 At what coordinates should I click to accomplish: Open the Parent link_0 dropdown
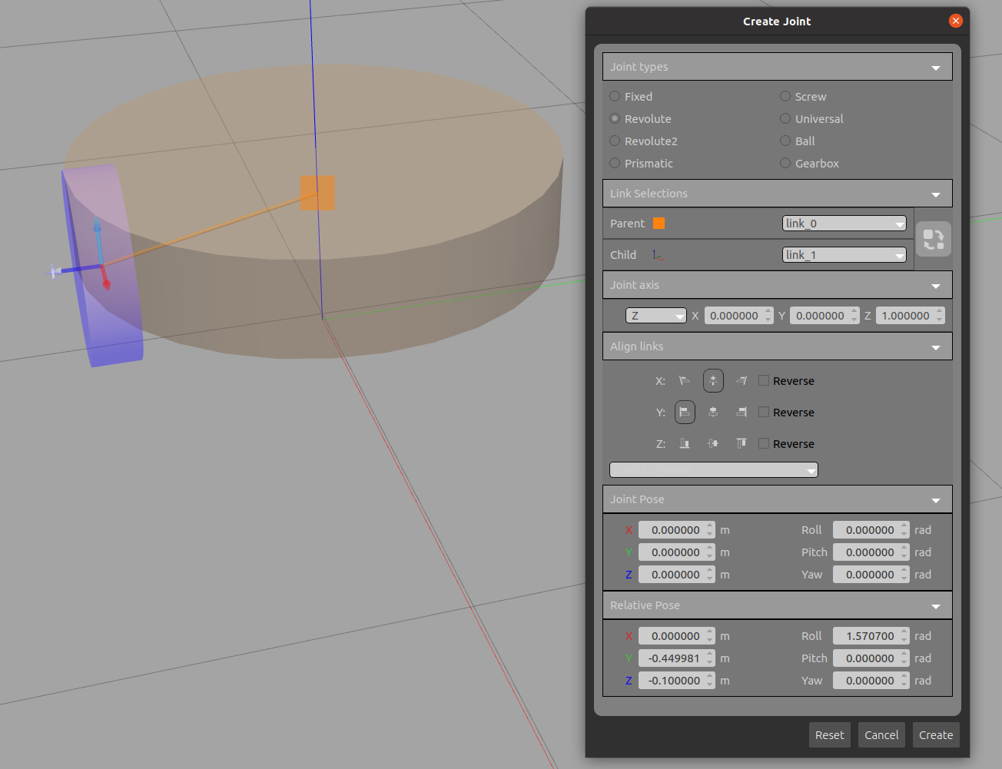tap(844, 224)
